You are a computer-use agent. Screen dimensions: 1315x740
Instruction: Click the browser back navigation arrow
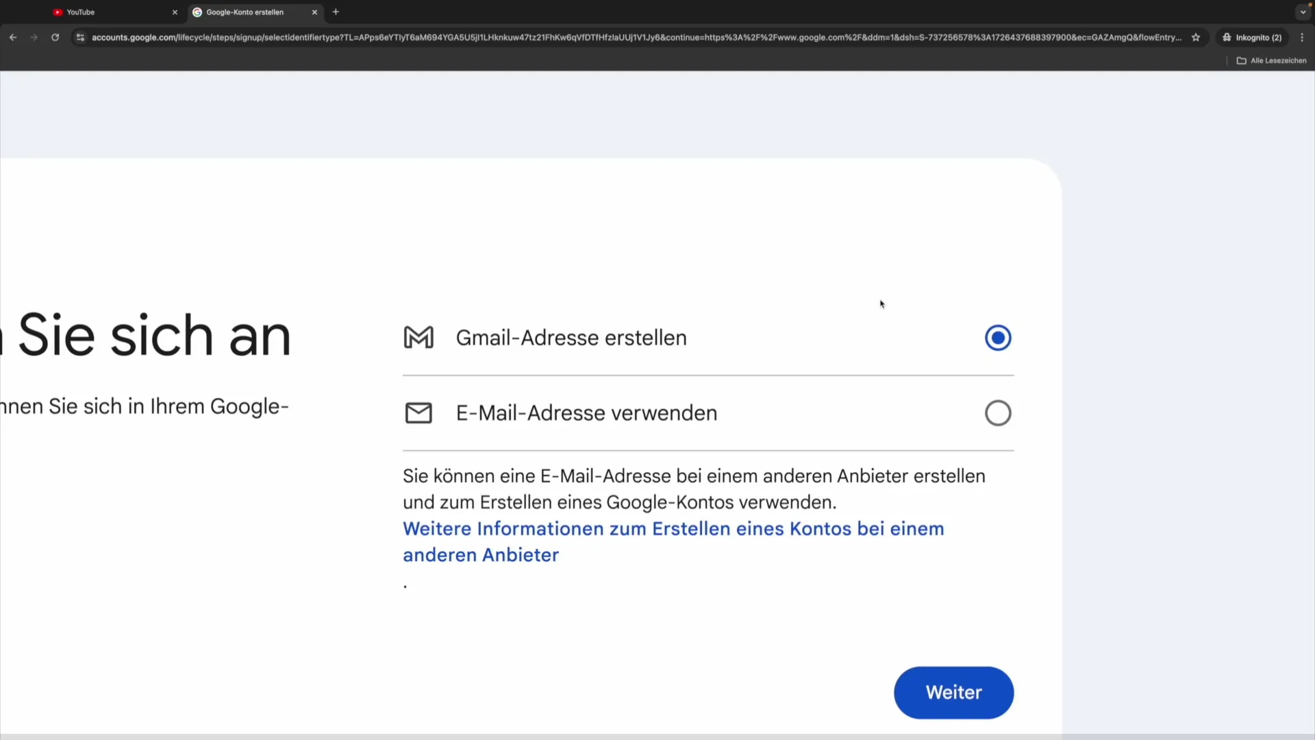point(13,37)
